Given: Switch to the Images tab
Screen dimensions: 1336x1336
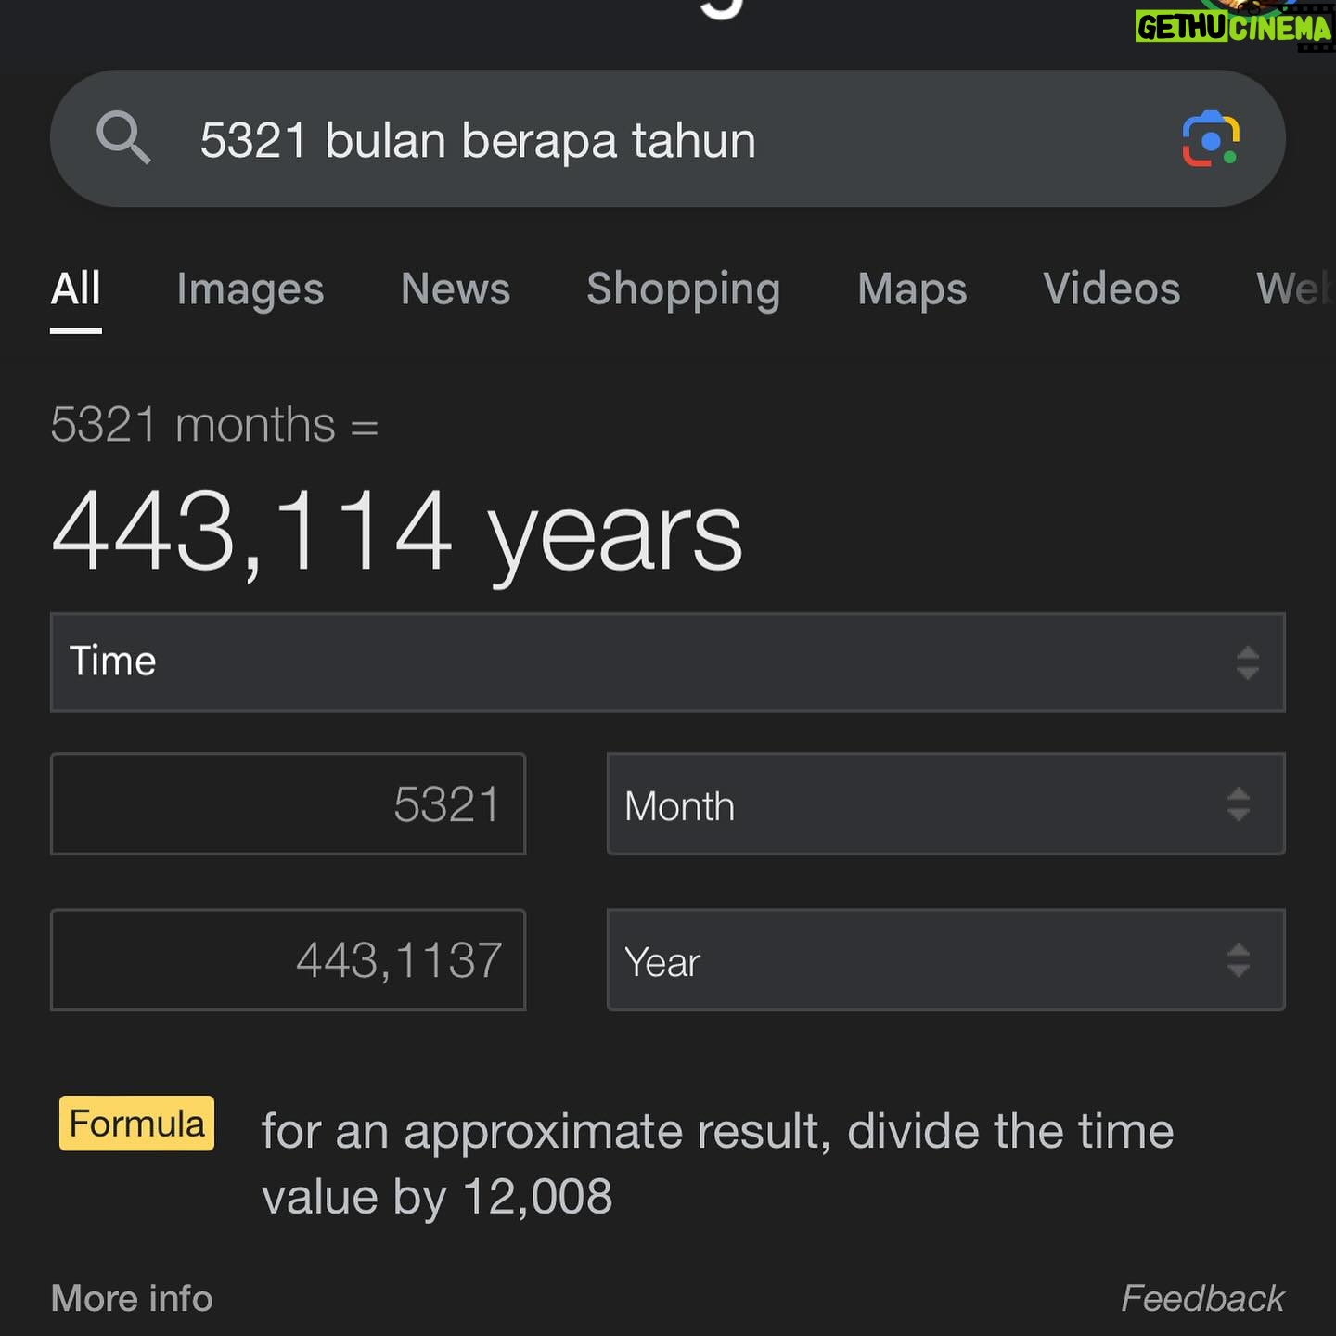Looking at the screenshot, I should (x=250, y=289).
